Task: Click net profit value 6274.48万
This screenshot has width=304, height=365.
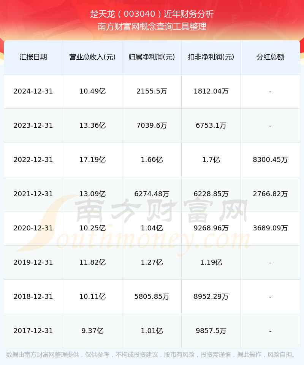Action: 152,194
